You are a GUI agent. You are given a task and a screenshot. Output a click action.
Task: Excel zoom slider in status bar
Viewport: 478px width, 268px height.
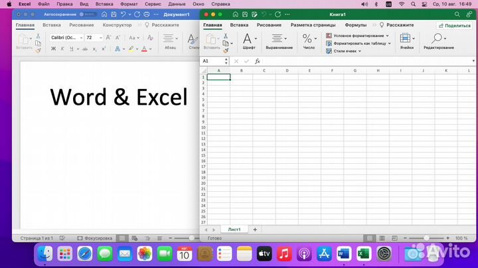click(426, 238)
